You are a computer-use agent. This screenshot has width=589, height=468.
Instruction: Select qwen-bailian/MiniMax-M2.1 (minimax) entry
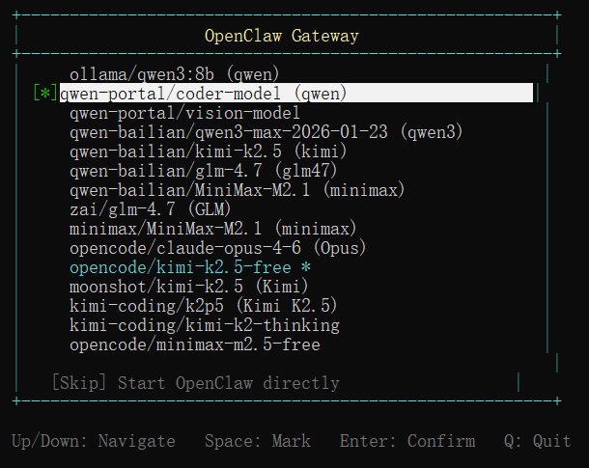point(237,190)
